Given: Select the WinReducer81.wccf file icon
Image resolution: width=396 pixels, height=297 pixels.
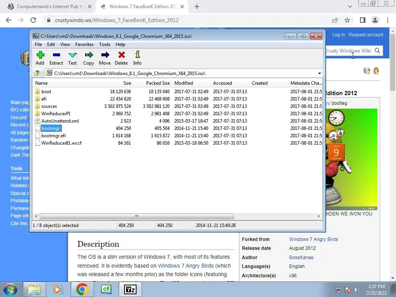Looking at the screenshot, I should tap(38, 143).
